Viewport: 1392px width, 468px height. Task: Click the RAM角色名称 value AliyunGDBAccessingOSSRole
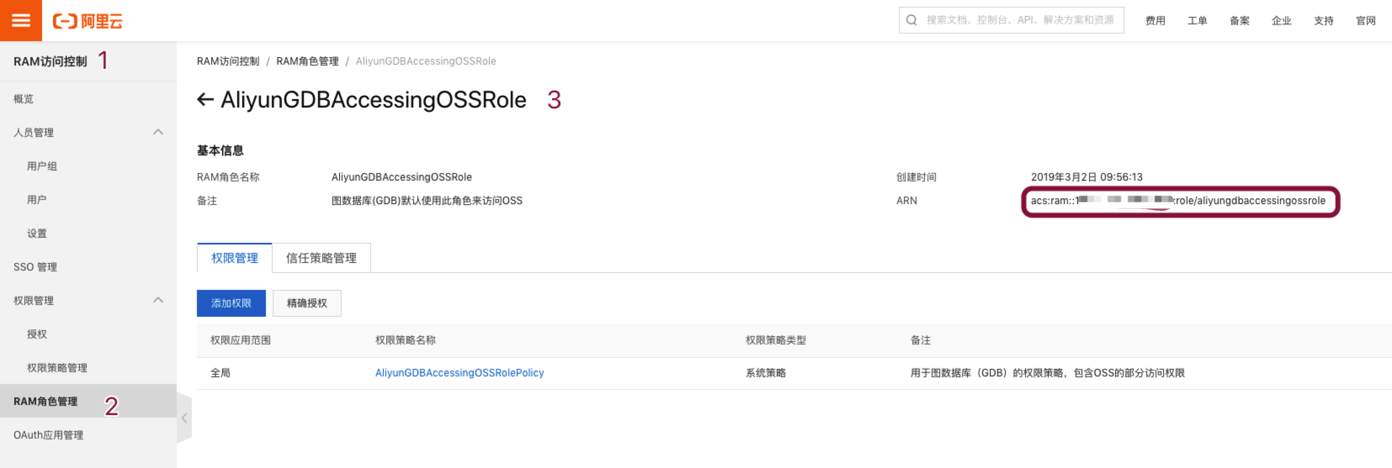[401, 177]
